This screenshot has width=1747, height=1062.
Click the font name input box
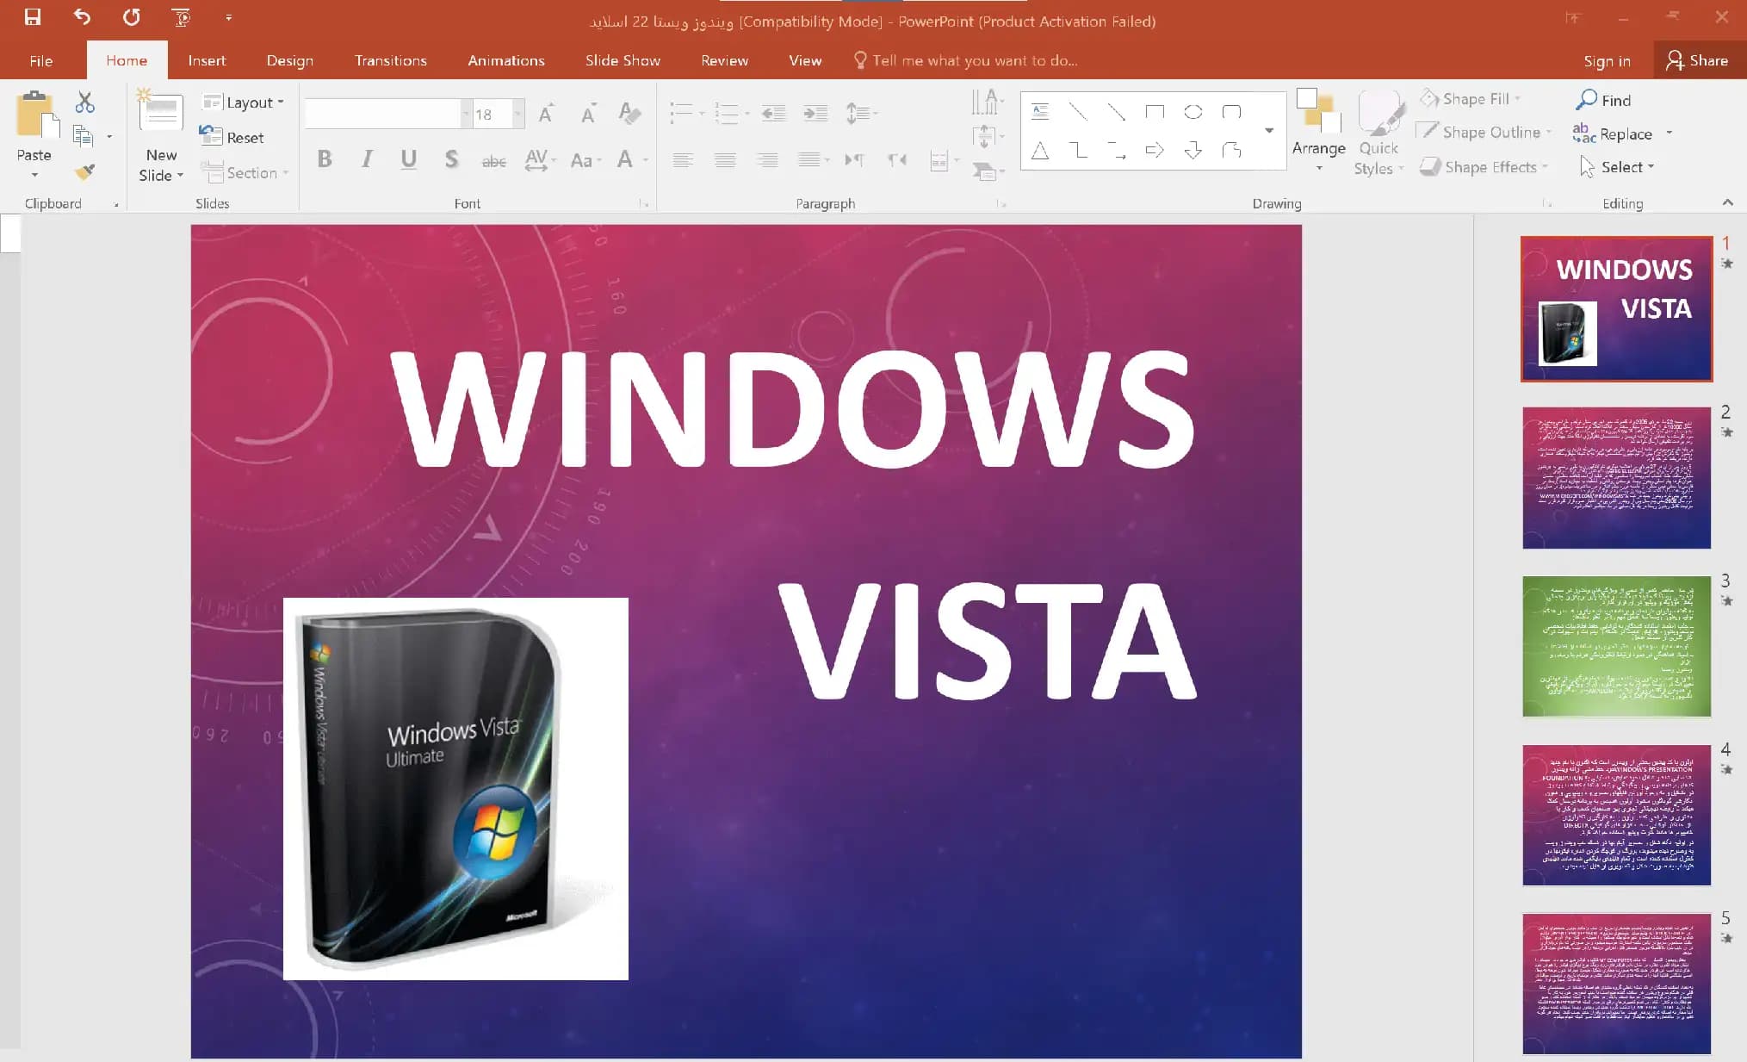pyautogui.click(x=382, y=114)
